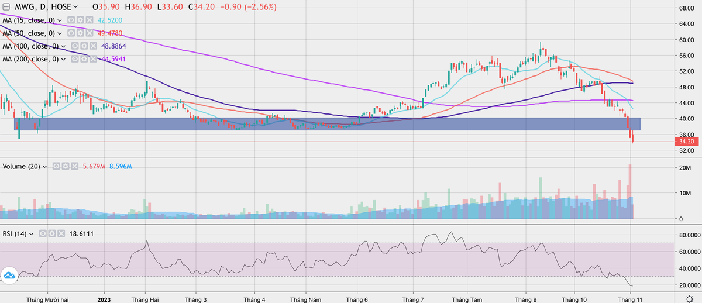The image size is (702, 303).
Task: Remove the MA 200 indicator
Action: (x=93, y=59)
